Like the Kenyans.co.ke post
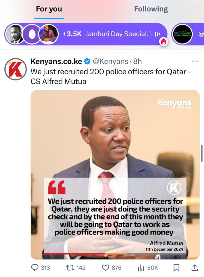 point(106,268)
